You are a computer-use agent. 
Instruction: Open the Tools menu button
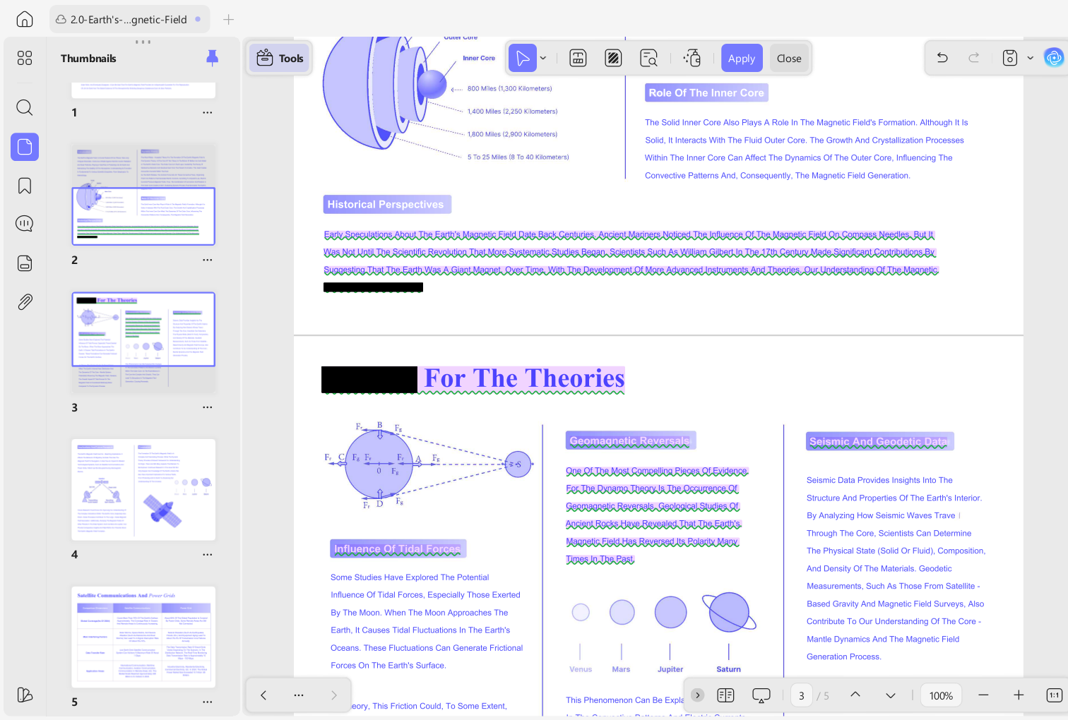(280, 59)
